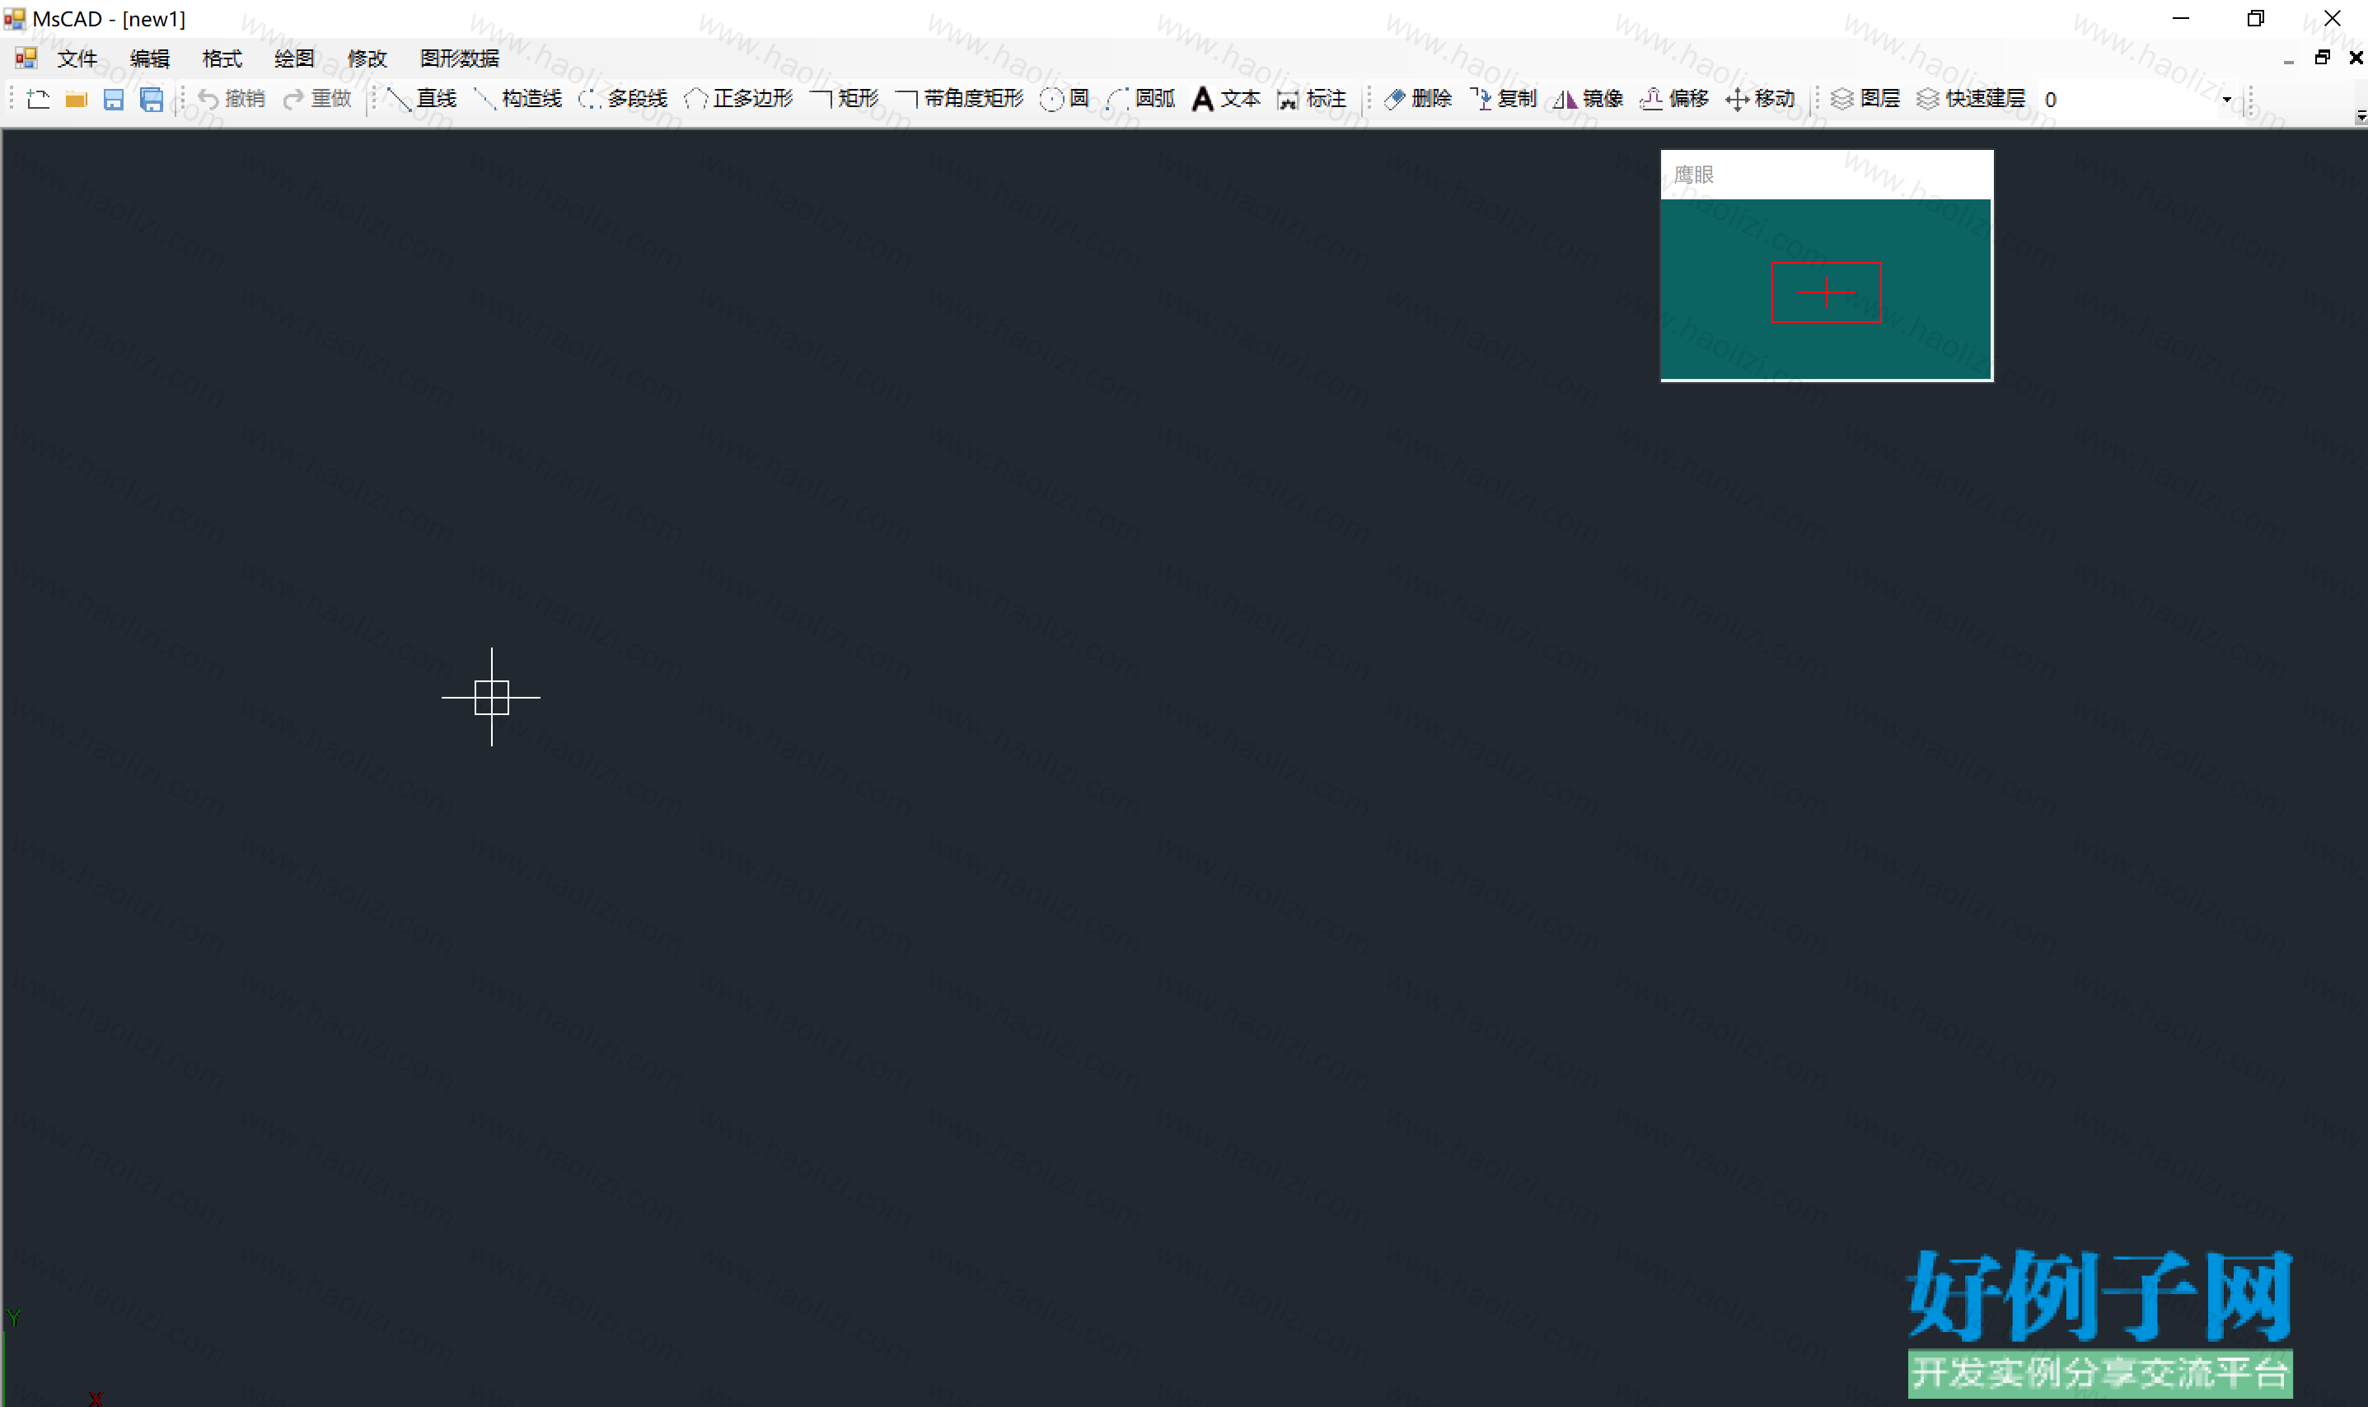Image resolution: width=2368 pixels, height=1407 pixels.
Task: Click the Save As double-floppy icon
Action: 152,99
